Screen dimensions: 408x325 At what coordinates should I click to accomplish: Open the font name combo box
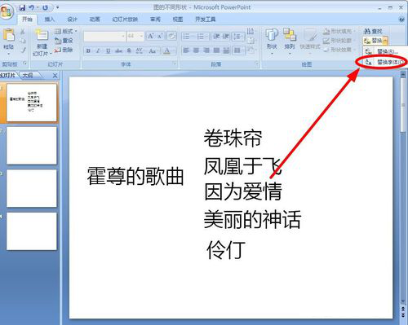point(104,36)
